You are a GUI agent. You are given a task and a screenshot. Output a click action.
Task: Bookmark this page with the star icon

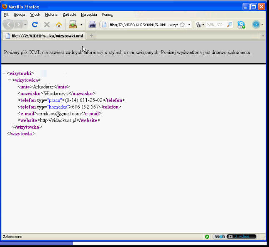pyautogui.click(x=183, y=25)
